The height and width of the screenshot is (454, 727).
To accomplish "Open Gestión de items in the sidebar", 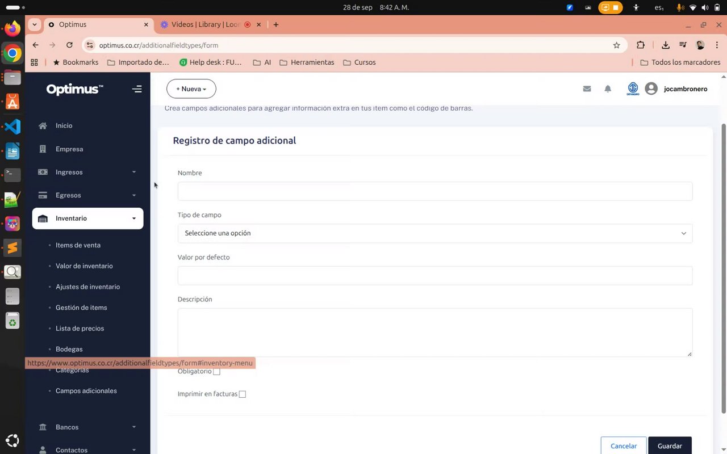I will click(x=81, y=308).
